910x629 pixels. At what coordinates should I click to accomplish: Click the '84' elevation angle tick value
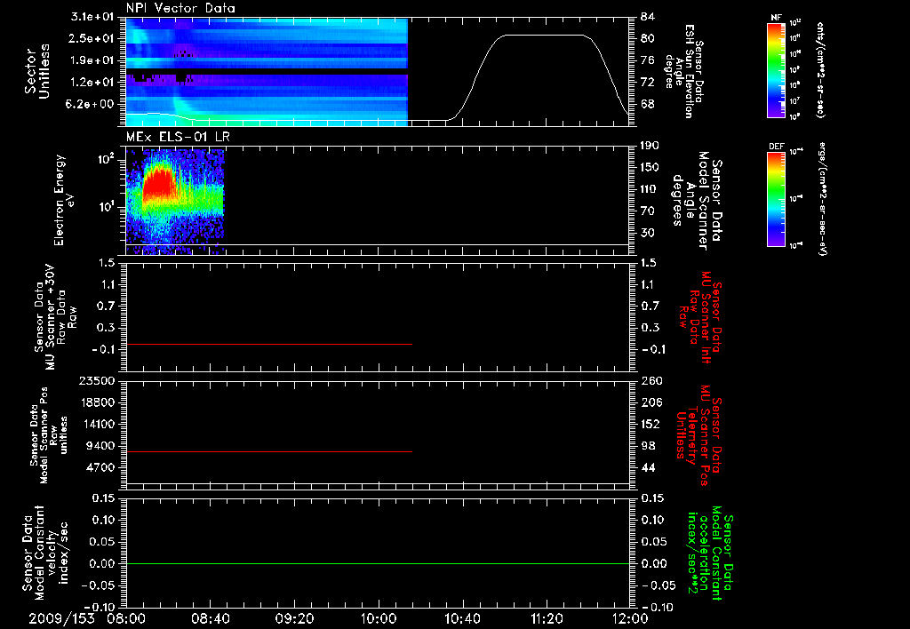pyautogui.click(x=648, y=17)
